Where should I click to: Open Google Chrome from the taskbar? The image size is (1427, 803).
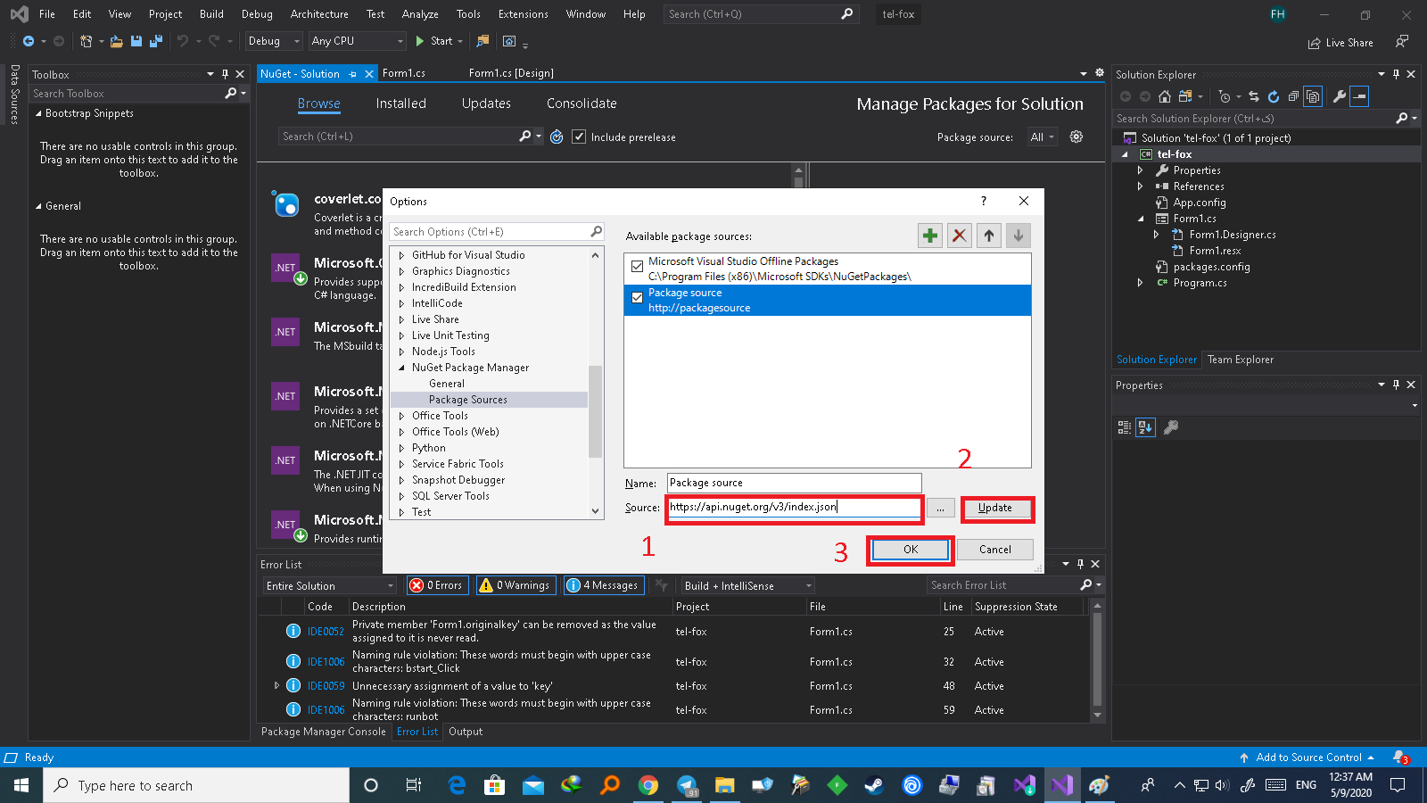(648, 785)
